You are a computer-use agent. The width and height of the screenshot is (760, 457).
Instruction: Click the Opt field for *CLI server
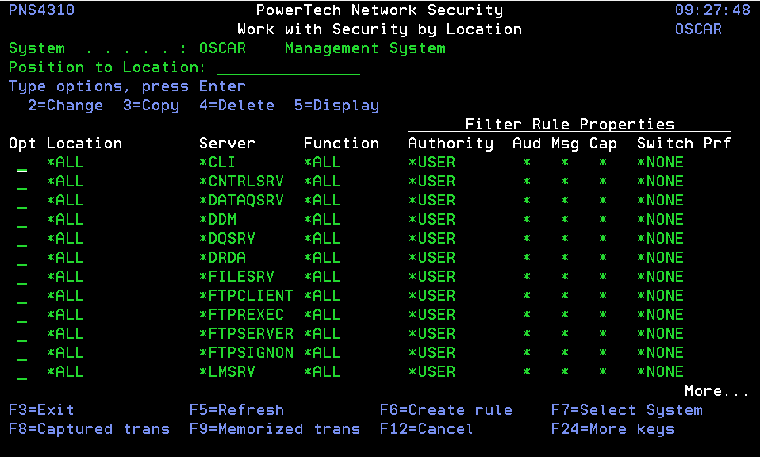pos(22,163)
